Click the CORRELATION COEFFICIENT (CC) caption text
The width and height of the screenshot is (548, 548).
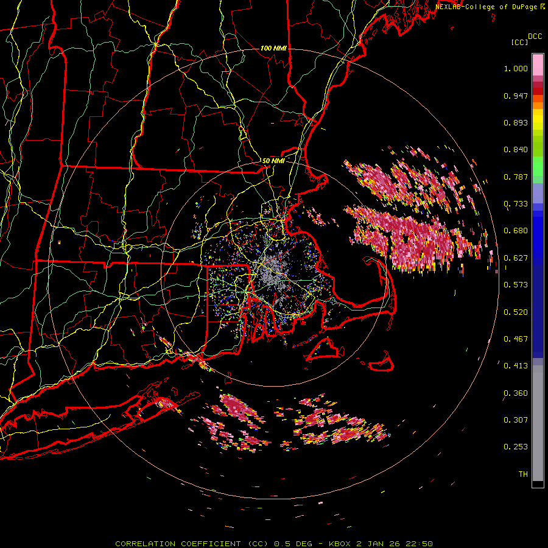coord(192,544)
